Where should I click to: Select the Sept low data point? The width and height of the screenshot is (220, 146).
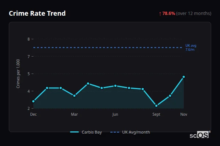[157, 106]
